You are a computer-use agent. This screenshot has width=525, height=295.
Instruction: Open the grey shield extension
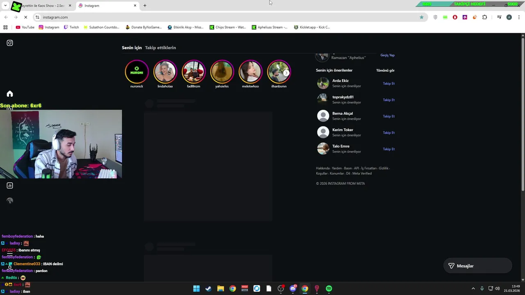tap(435, 17)
